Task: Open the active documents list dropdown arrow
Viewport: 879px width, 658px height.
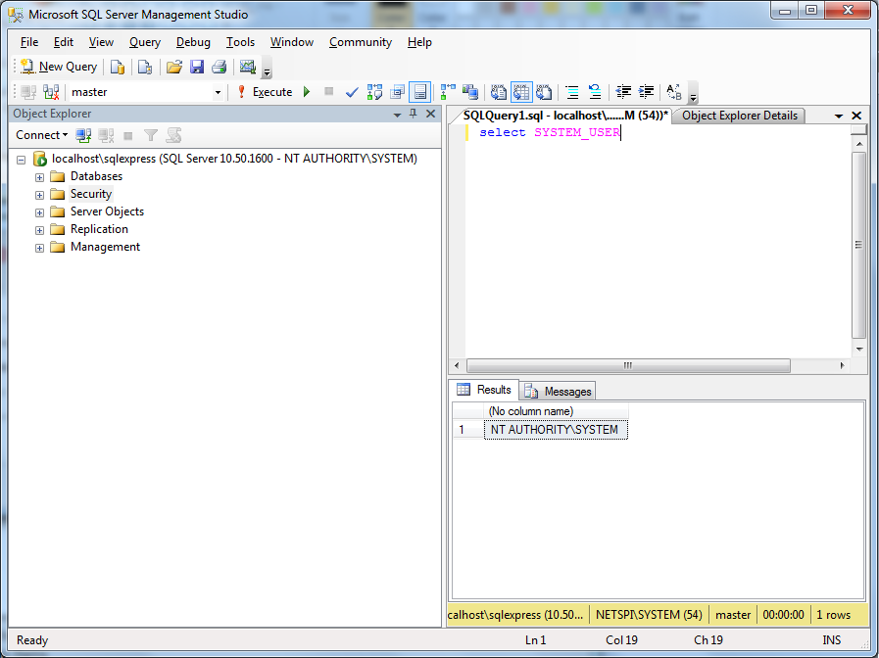Action: coord(839,116)
